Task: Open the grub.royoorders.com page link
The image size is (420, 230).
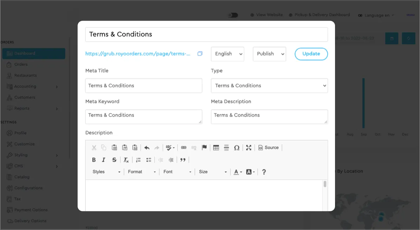Action: pos(138,54)
